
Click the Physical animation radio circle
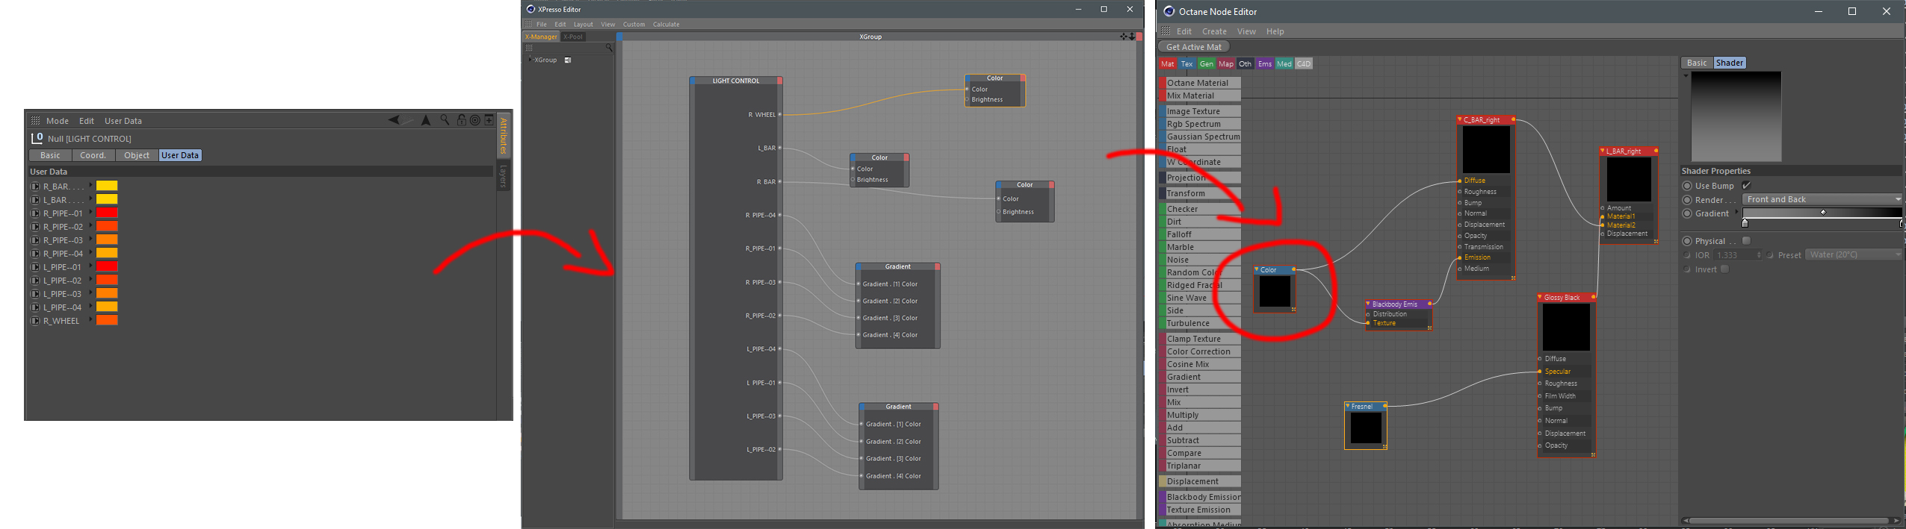tap(1687, 241)
